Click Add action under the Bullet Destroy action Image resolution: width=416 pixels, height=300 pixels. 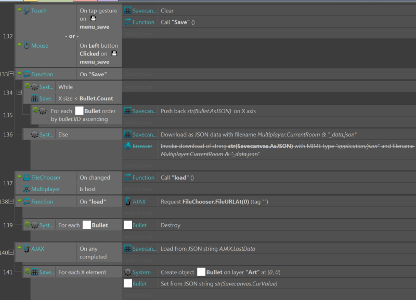pyautogui.click(x=138, y=237)
